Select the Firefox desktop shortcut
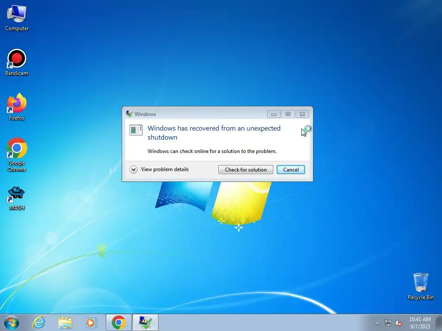 coord(17,107)
